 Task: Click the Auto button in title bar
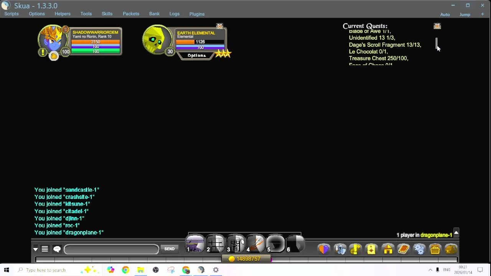445,15
